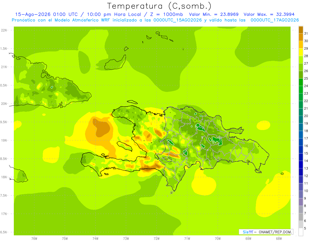Click the '0000UTC_17AGO2026' valid-until time text

click(x=275, y=20)
